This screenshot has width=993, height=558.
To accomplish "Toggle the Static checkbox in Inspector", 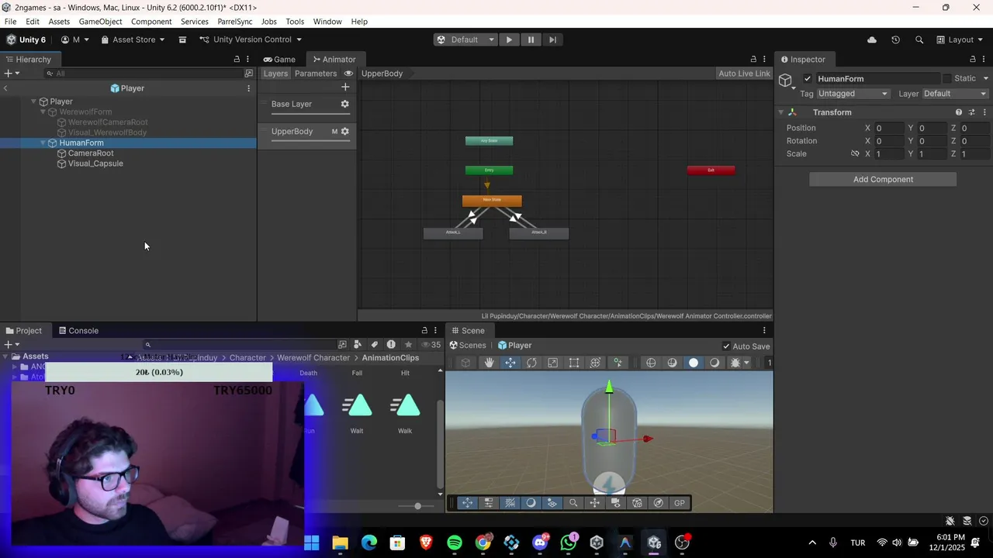I will pos(946,78).
